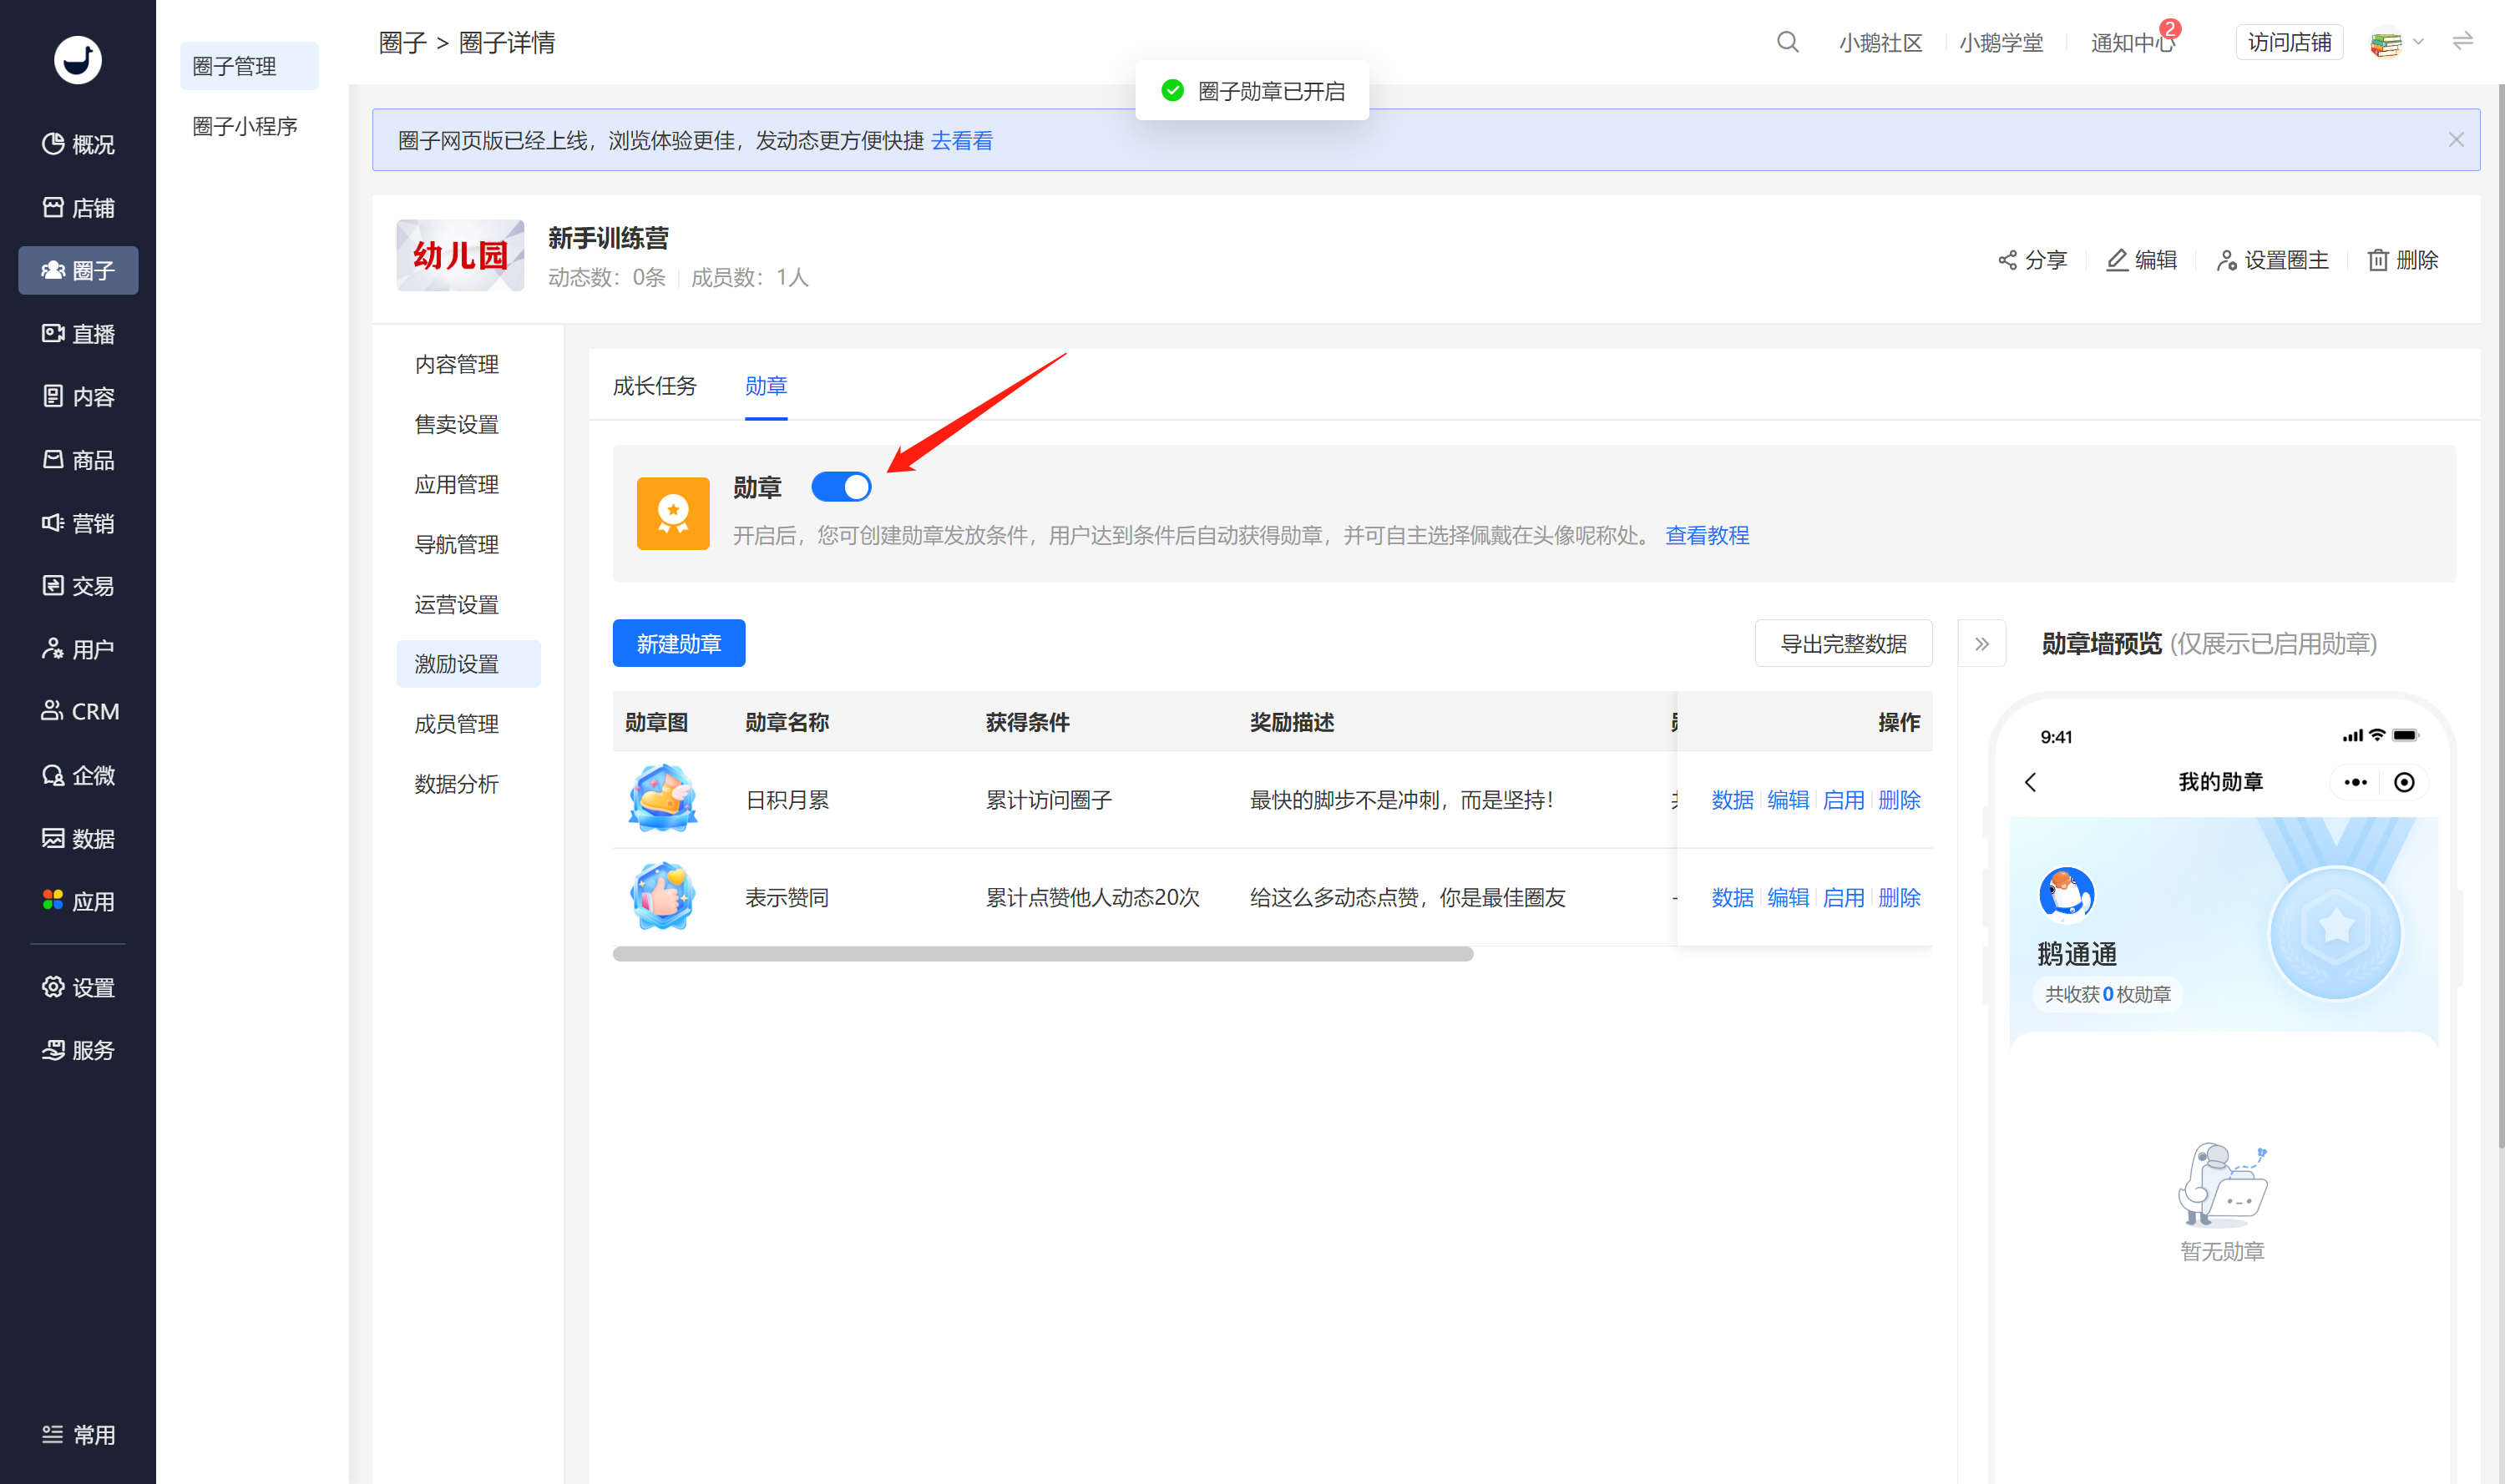Click back arrow in phone preview
This screenshot has width=2505, height=1484.
(x=2030, y=782)
